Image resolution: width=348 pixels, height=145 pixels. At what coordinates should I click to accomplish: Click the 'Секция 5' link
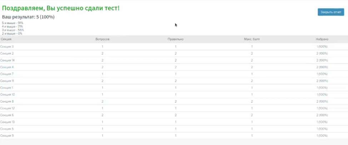[x=7, y=129]
